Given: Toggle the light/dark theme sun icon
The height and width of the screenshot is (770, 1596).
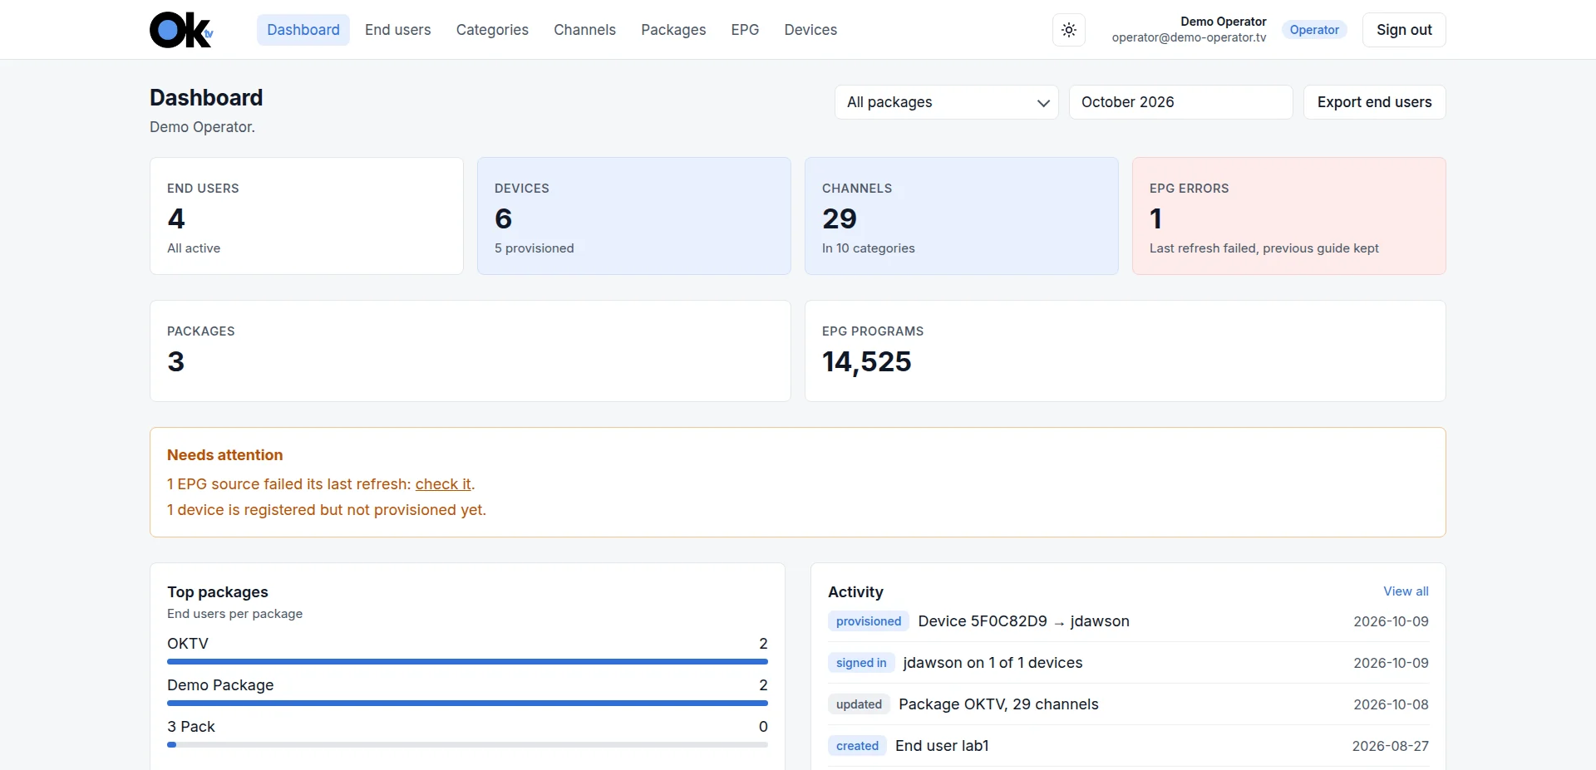Looking at the screenshot, I should (1069, 30).
